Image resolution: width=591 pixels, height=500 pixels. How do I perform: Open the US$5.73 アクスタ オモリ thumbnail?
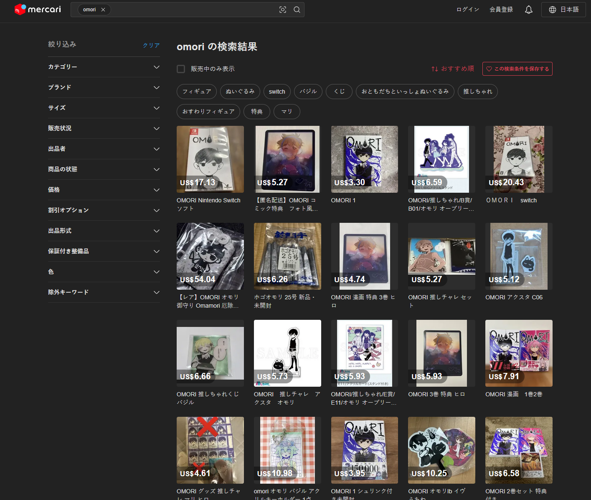pos(287,353)
